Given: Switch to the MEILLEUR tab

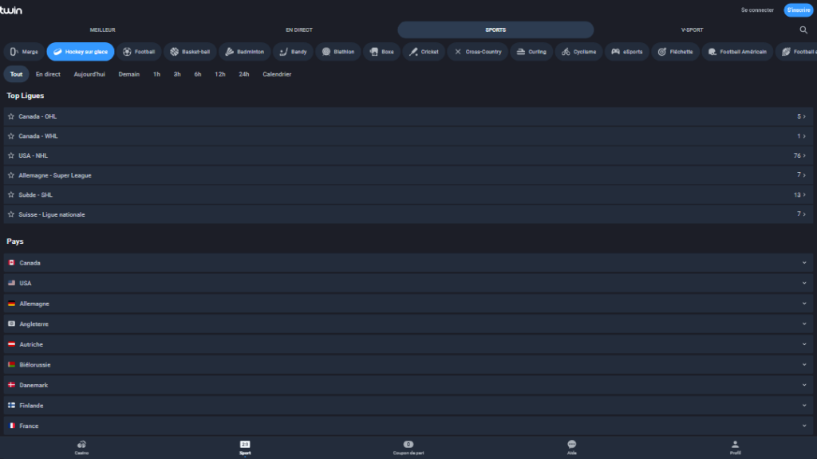Looking at the screenshot, I should point(103,30).
